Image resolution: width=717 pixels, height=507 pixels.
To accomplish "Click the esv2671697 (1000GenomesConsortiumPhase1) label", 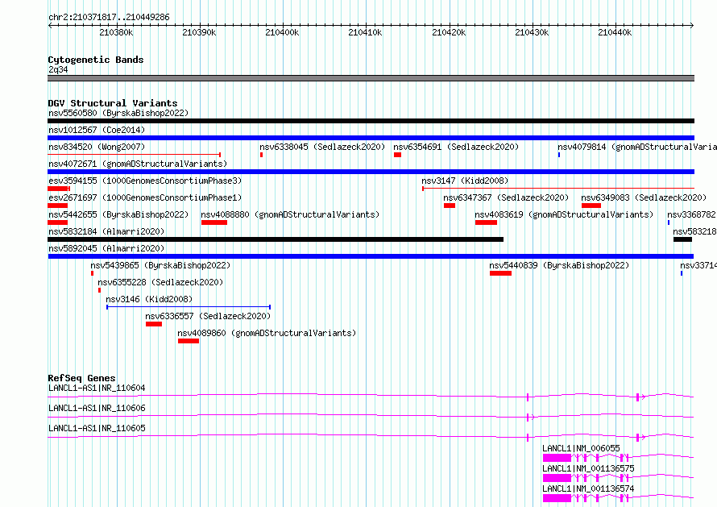I will pos(145,197).
